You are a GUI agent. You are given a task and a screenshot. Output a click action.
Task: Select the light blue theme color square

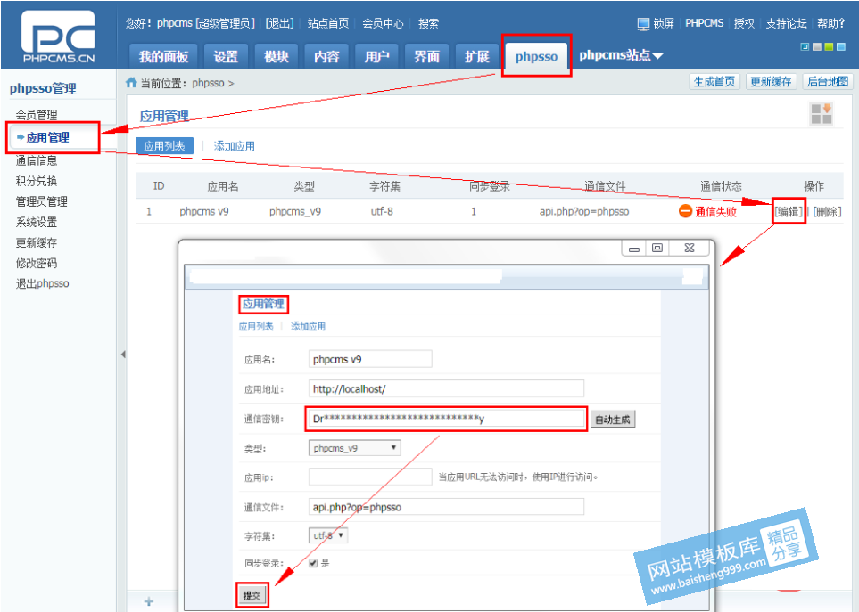841,47
